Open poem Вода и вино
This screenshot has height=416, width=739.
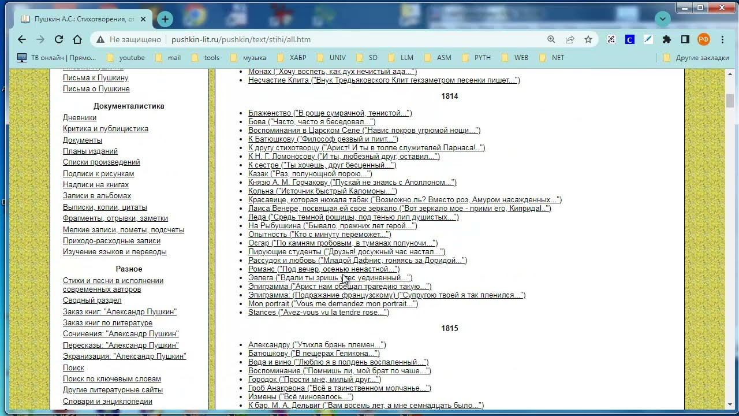(338, 362)
